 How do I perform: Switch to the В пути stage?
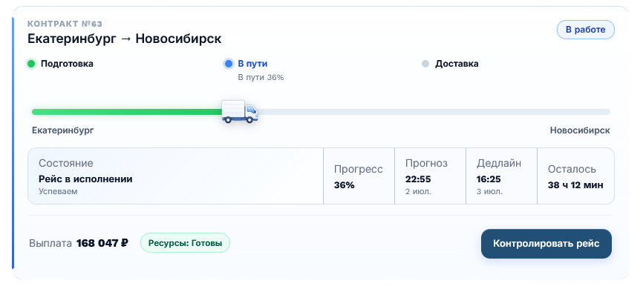[x=252, y=64]
